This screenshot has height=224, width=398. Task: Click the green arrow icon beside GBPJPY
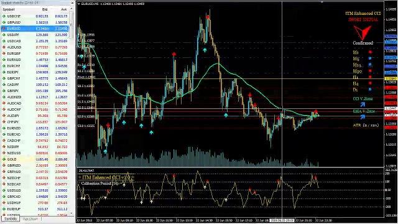coord(4,91)
